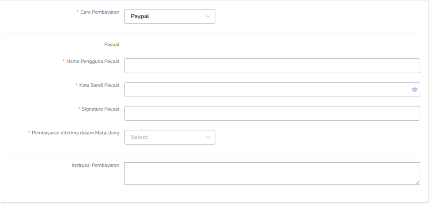Click the bold Paypal selected value

[140, 16]
